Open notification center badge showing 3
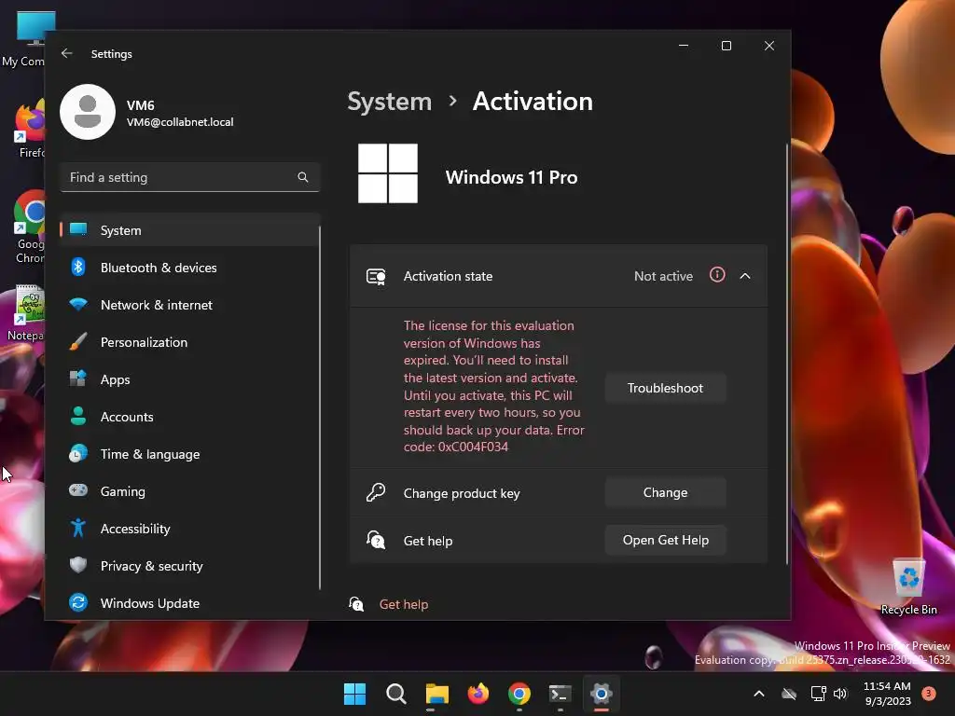 928,693
